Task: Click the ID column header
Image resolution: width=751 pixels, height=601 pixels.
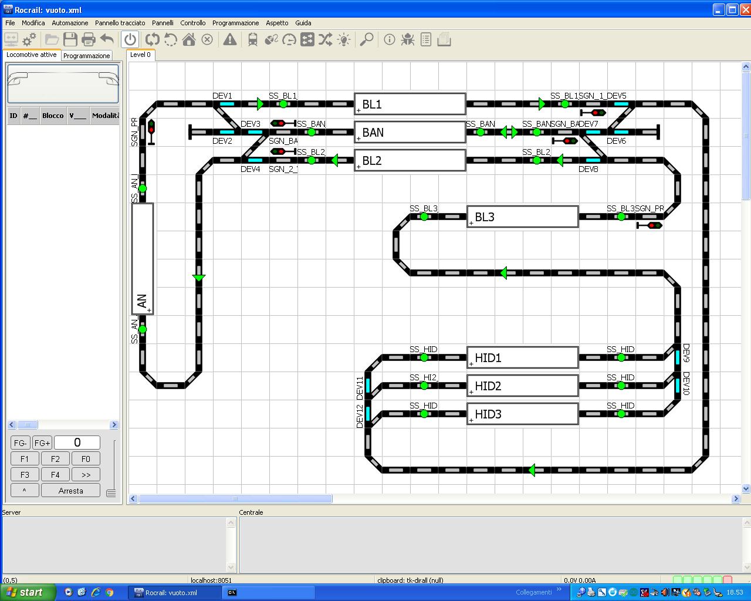Action: point(13,116)
